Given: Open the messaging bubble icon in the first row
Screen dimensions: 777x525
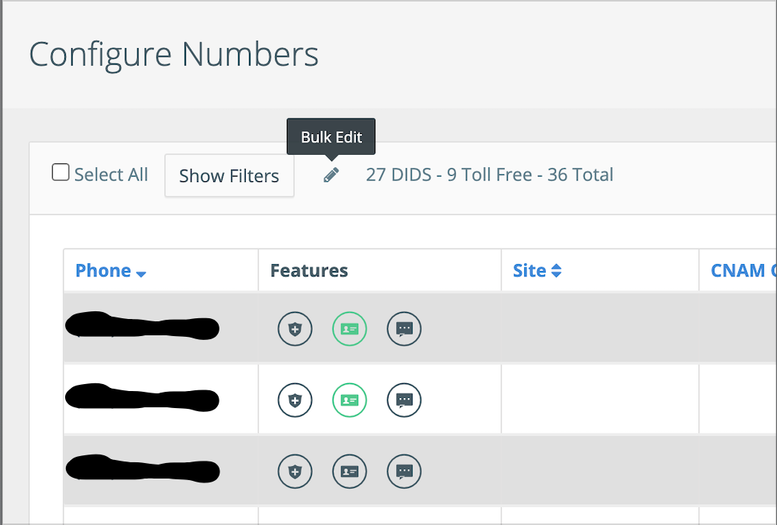Looking at the screenshot, I should pyautogui.click(x=404, y=329).
